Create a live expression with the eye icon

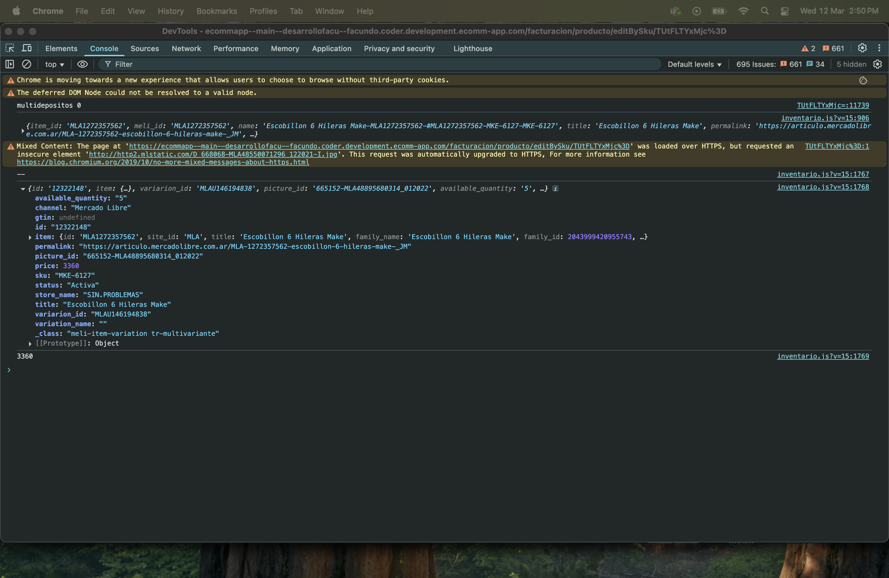(83, 64)
